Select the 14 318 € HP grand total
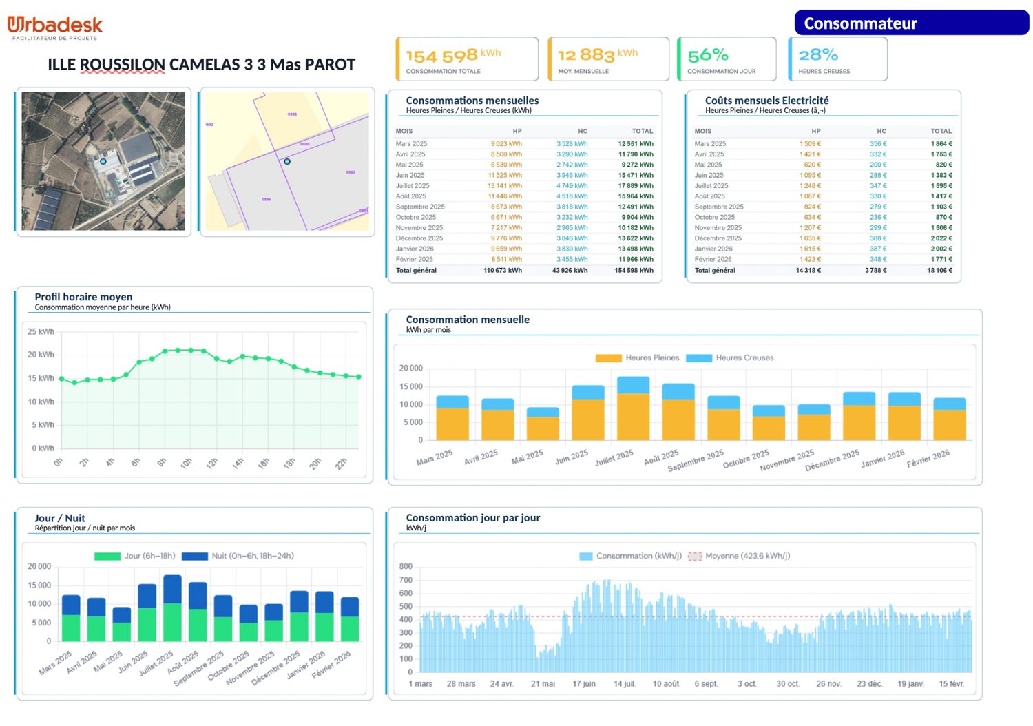 point(808,271)
